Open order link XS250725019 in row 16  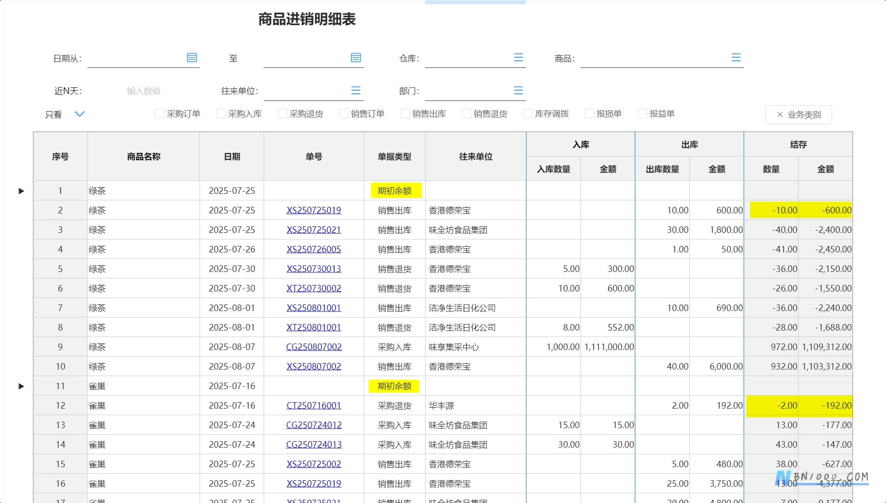click(314, 483)
